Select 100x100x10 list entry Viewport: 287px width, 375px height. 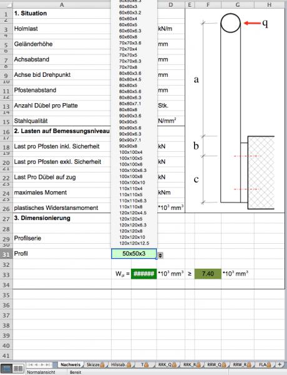tap(132, 182)
